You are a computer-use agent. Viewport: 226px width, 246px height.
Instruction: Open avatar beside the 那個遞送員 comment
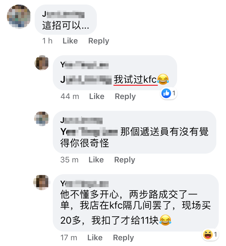click(42, 119)
